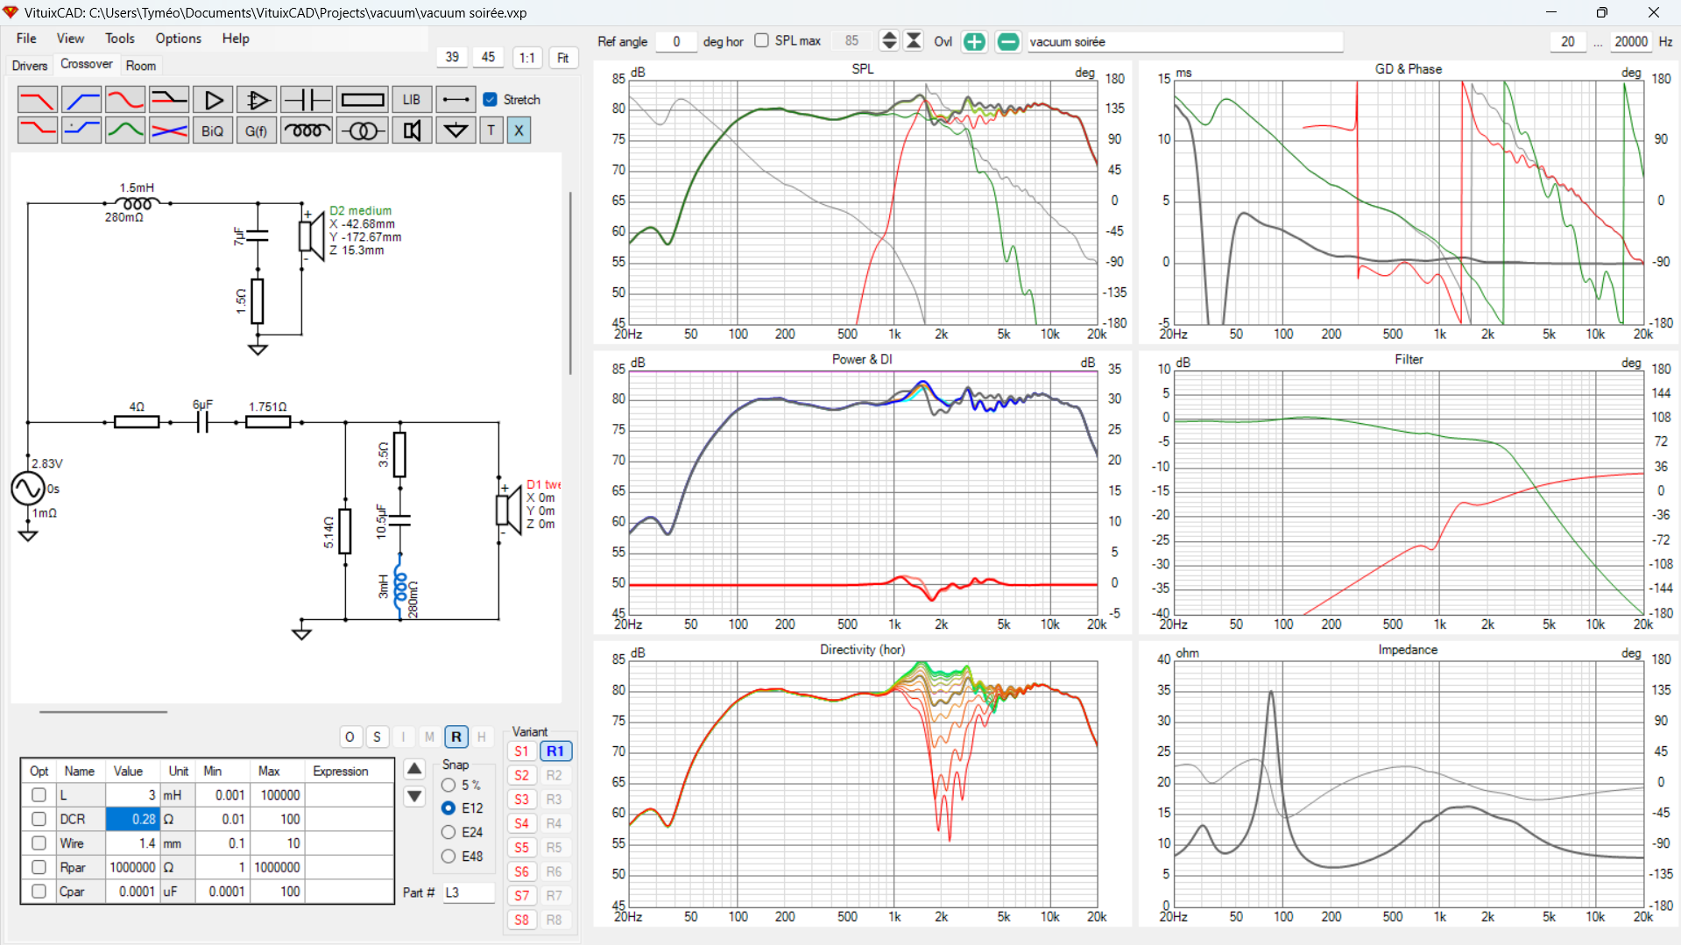Insert an operational amplifier block
Image resolution: width=1681 pixels, height=945 pixels.
pos(257,100)
